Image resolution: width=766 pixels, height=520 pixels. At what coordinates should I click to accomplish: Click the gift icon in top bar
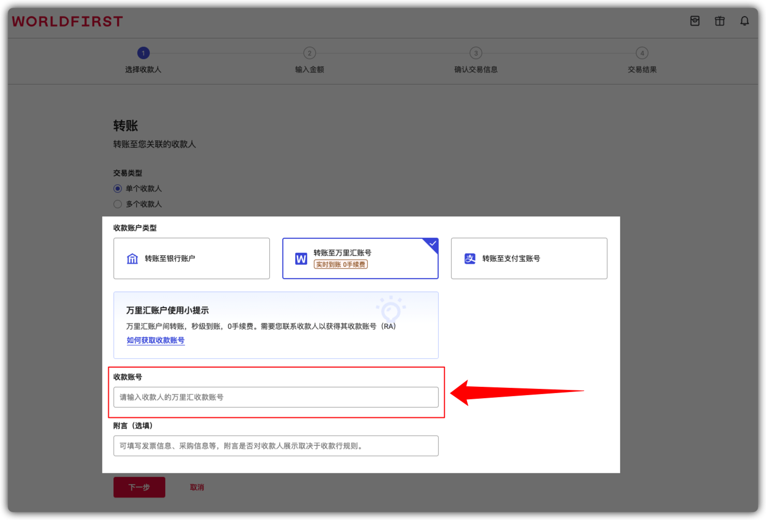pos(719,21)
